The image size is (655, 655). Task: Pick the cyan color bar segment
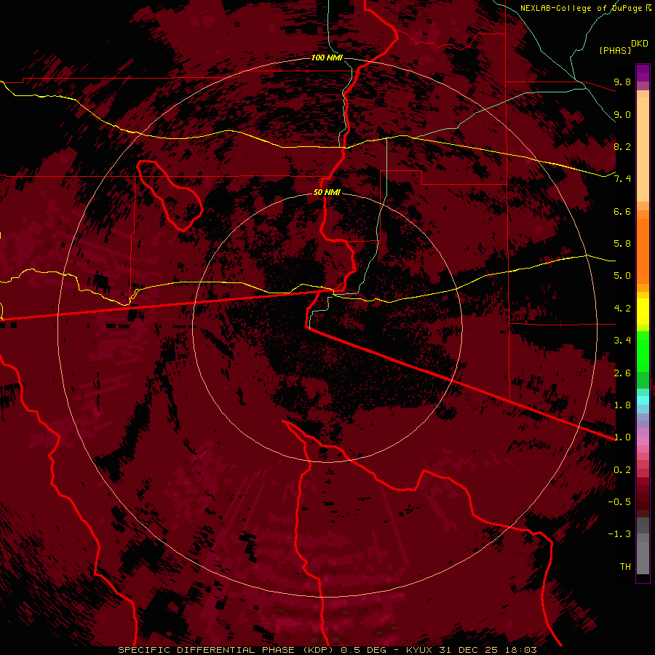point(643,400)
